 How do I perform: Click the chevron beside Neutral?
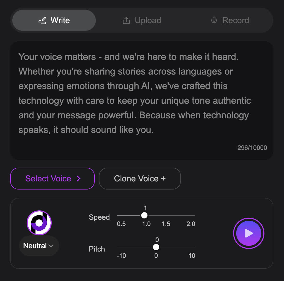click(51, 246)
